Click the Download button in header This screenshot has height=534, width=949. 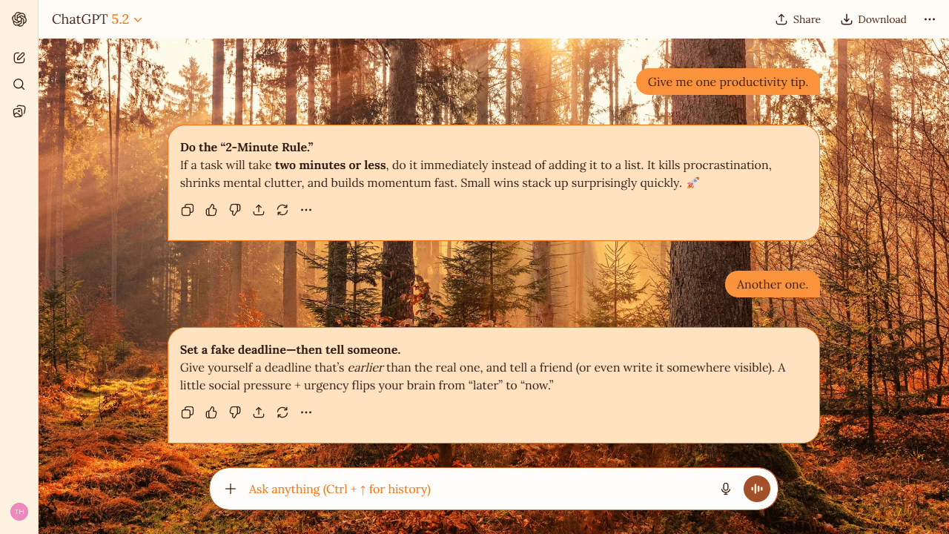(x=873, y=19)
